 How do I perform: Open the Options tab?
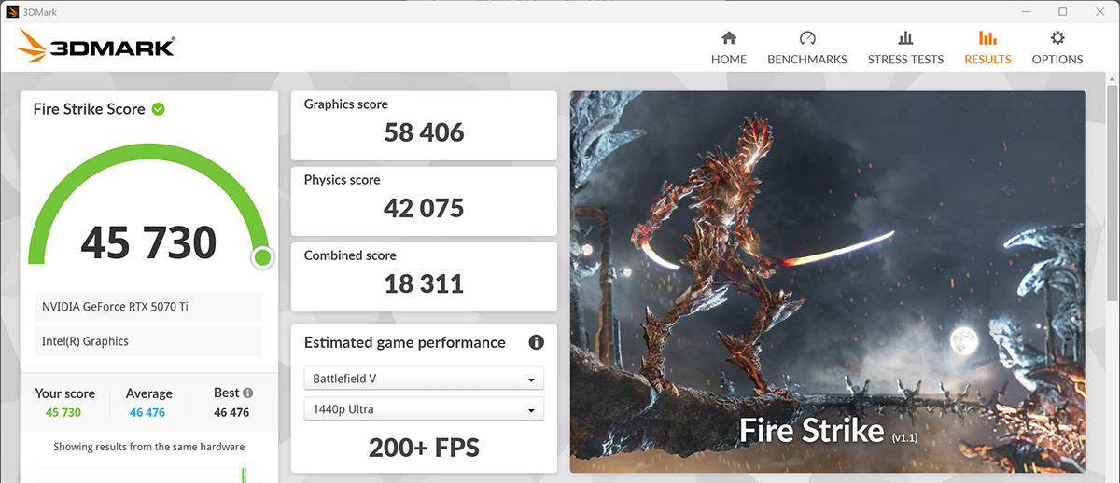click(x=1057, y=48)
